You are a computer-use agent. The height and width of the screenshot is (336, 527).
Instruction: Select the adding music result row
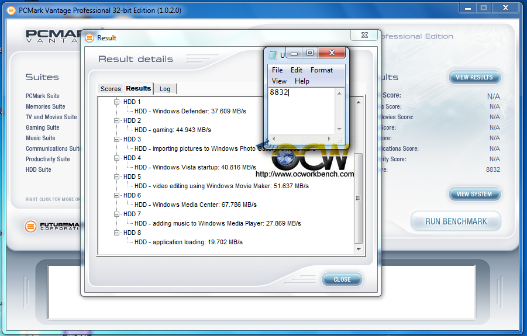(x=218, y=223)
